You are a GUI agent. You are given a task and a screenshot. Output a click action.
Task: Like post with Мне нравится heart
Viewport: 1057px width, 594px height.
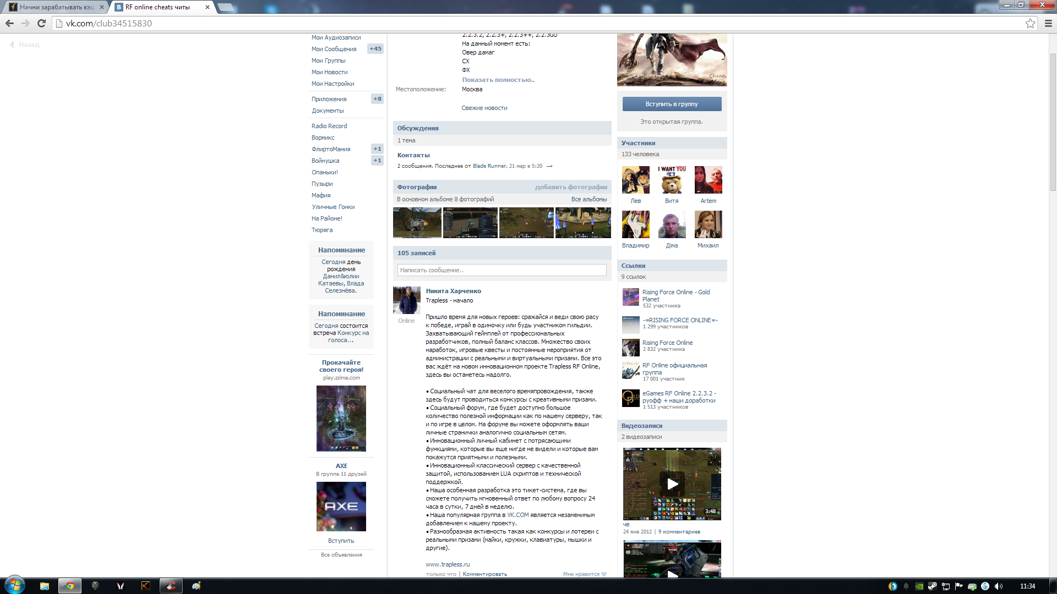(585, 574)
